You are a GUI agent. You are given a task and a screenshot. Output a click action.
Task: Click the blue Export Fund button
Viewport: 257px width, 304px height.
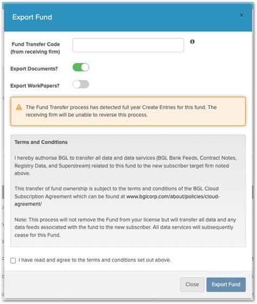[226, 284]
